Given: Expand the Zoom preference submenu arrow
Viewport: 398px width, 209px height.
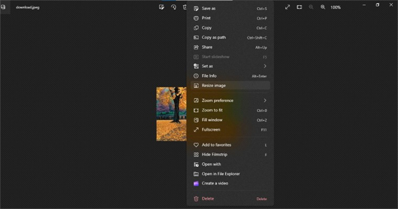Looking at the screenshot, I should pos(265,101).
